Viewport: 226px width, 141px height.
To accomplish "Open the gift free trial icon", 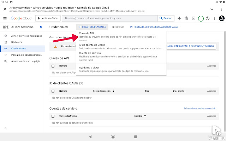I will click(x=186, y=18).
